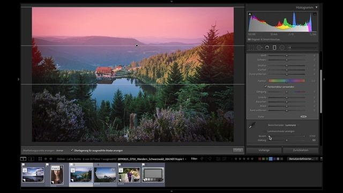Switch to main window display 1
The image size is (343, 193).
tap(23, 159)
